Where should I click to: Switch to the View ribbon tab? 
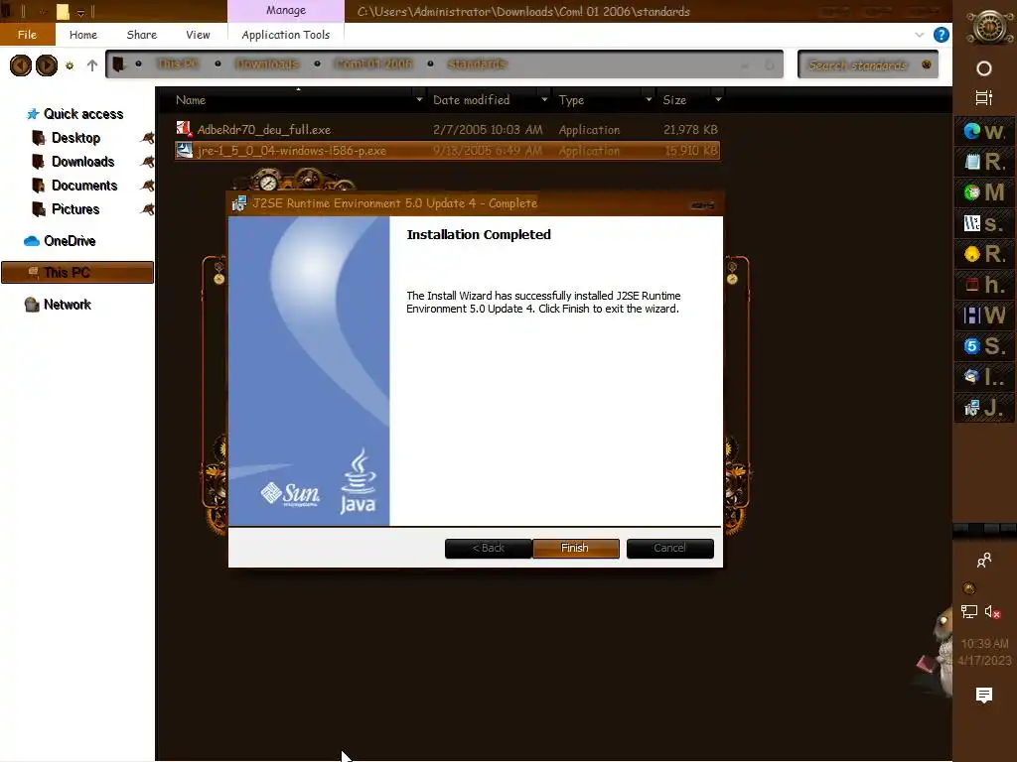click(x=198, y=35)
